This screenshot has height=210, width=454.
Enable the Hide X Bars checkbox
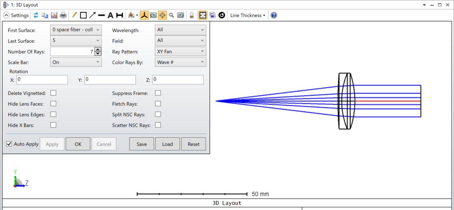pos(53,125)
